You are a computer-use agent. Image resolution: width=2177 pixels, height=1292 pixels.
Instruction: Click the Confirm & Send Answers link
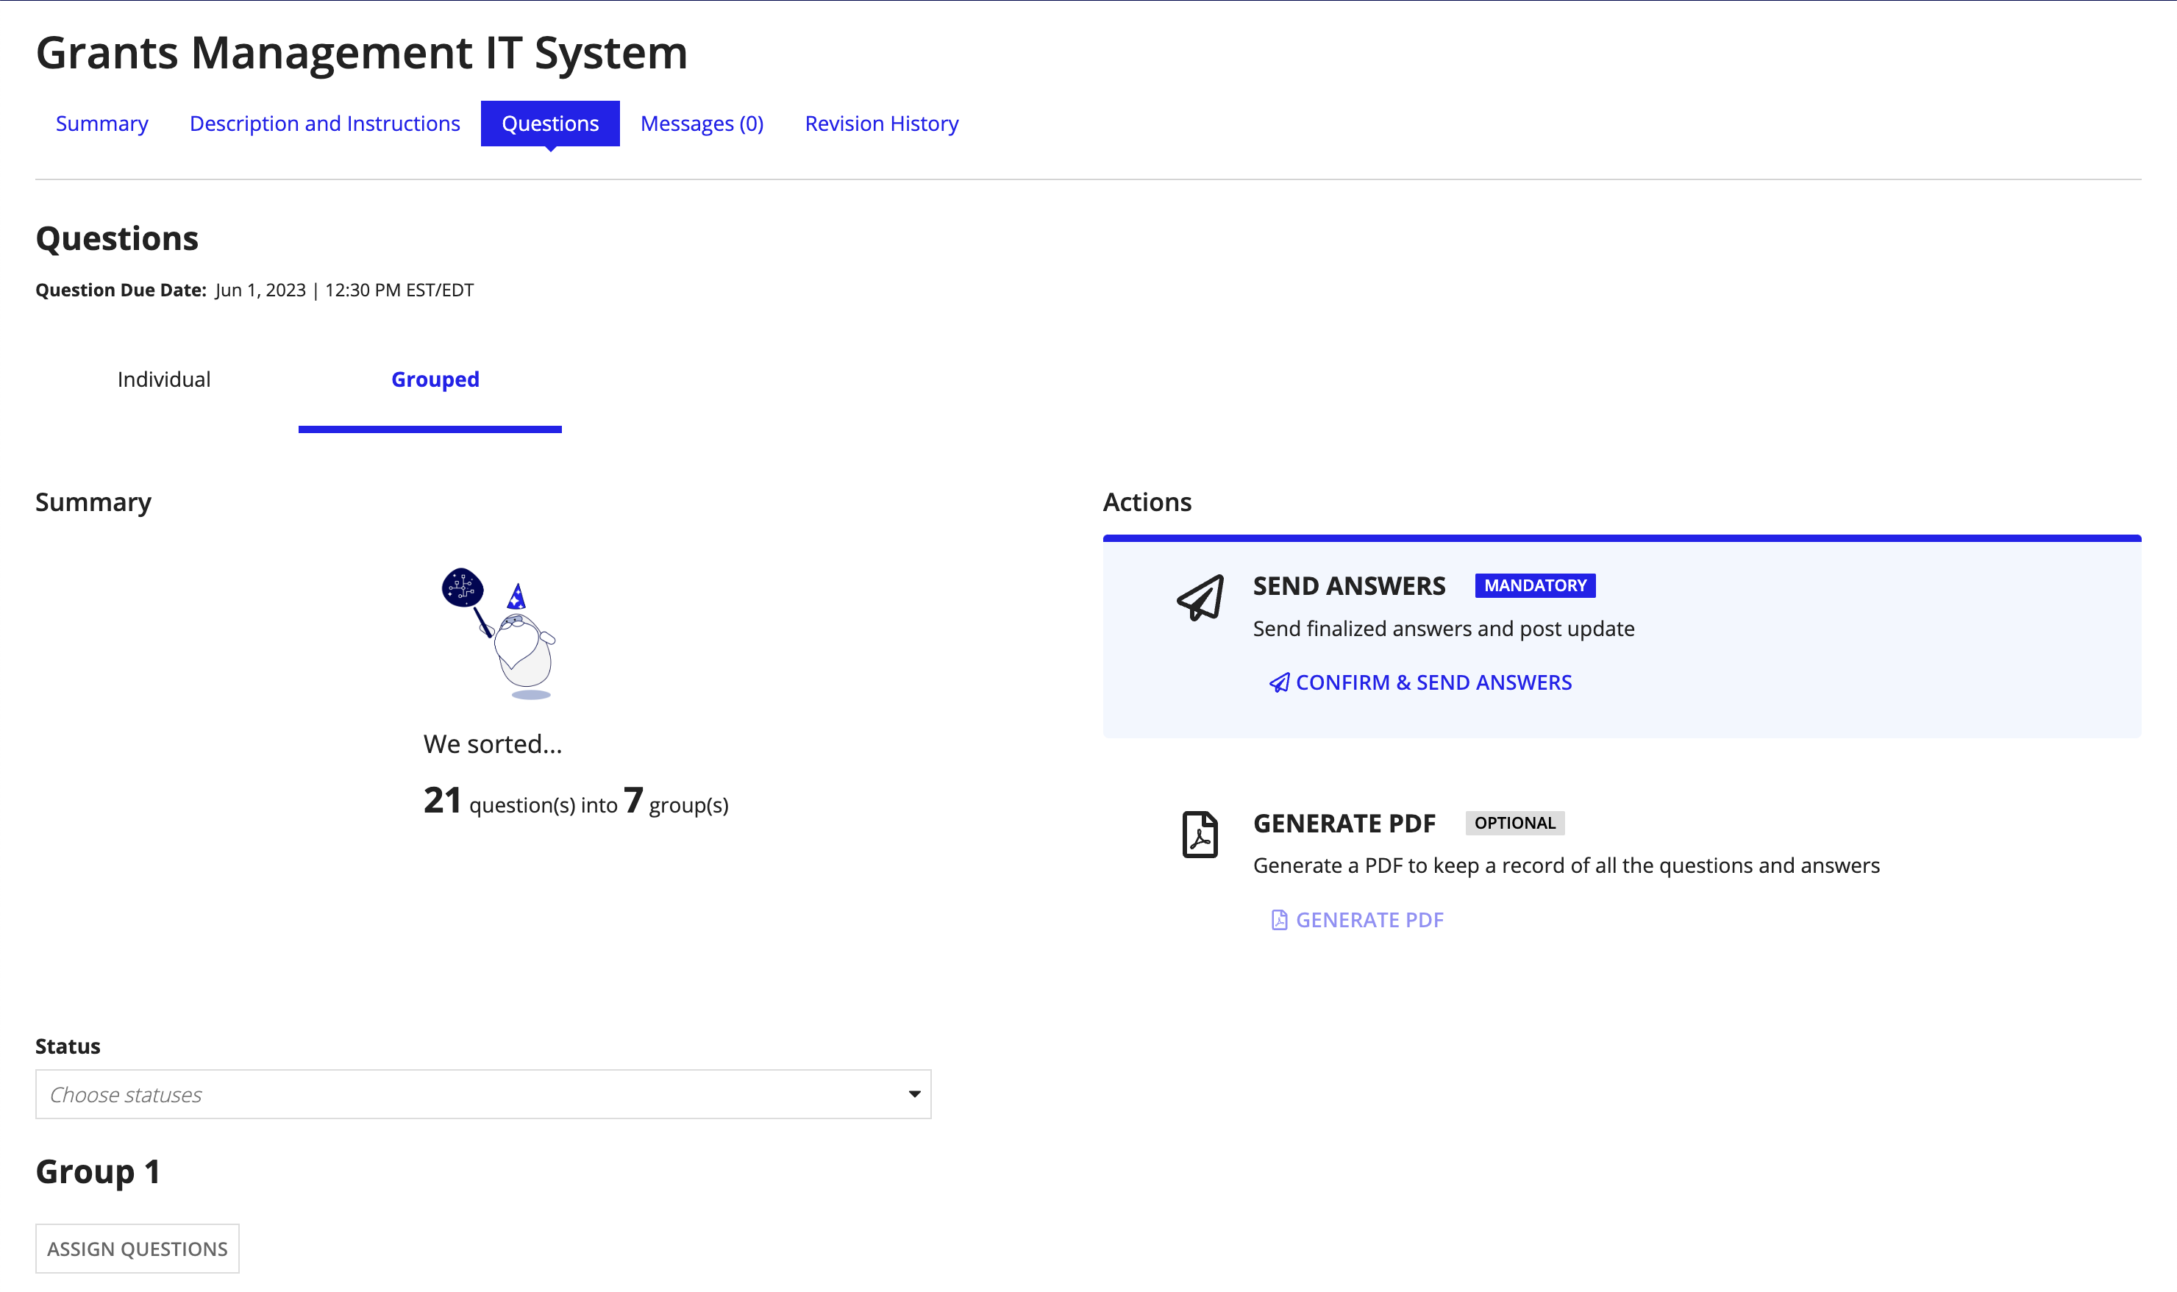1419,682
